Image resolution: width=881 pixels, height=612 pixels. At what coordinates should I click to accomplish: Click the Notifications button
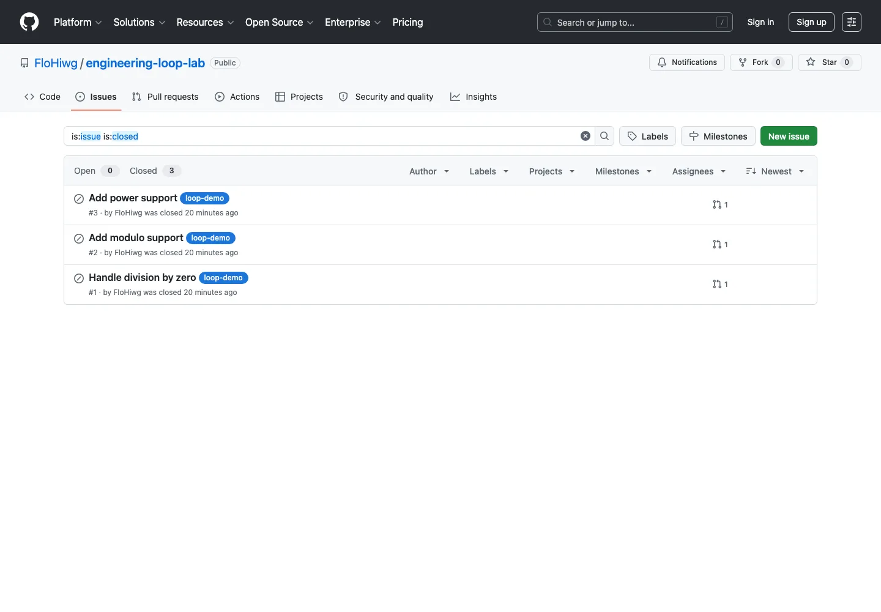point(687,62)
